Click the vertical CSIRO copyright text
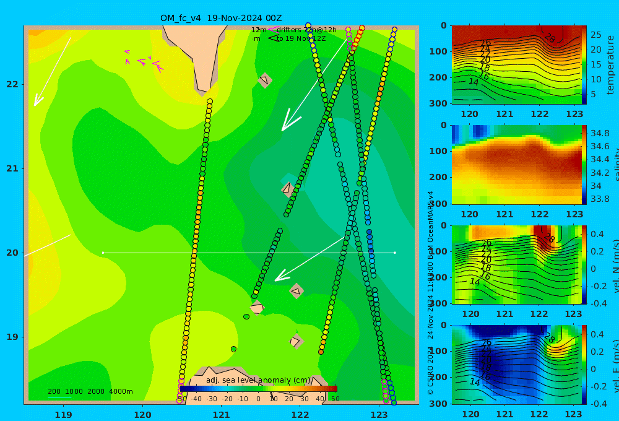Screen dimensions: 619x421 [430, 293]
